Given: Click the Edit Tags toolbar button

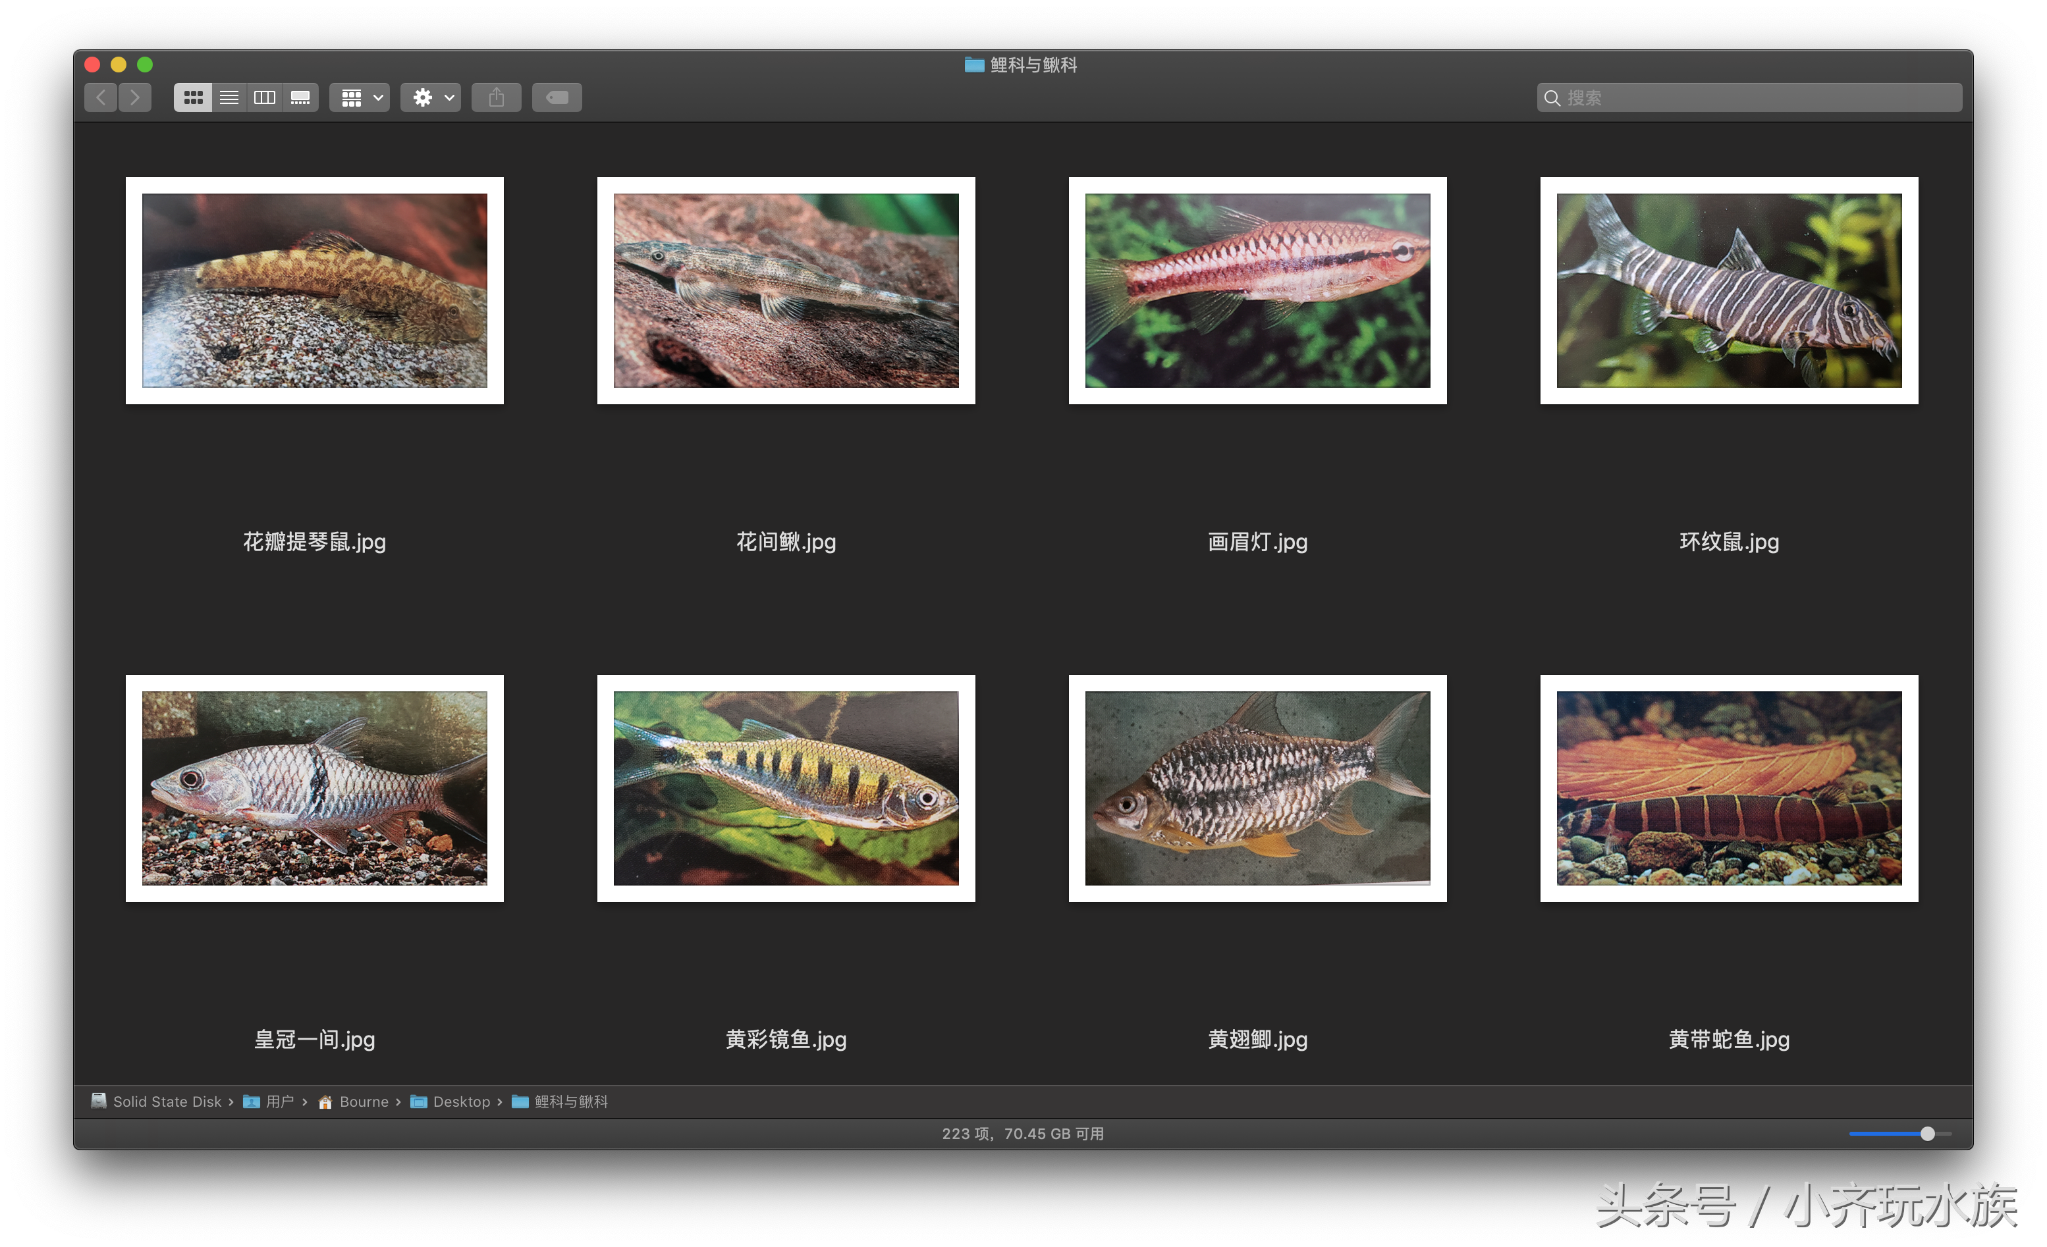Looking at the screenshot, I should point(557,98).
